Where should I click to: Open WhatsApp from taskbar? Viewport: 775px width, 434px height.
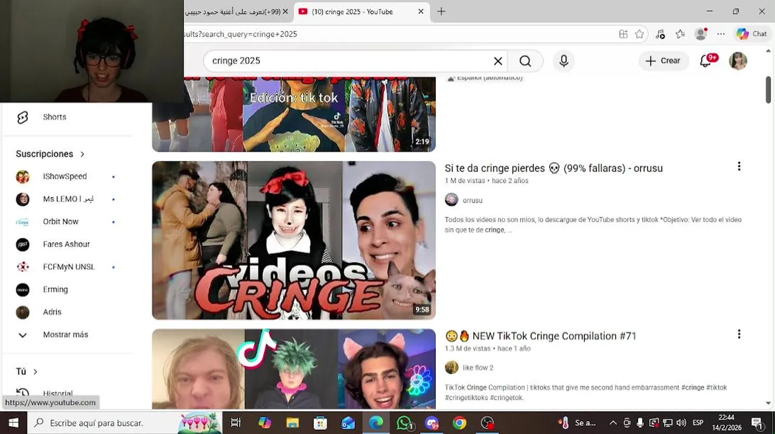pyautogui.click(x=404, y=423)
